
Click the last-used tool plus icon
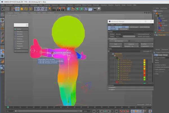click(x=30, y=9)
